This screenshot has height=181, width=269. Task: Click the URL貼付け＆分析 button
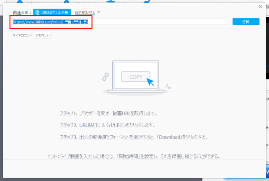coord(52,12)
